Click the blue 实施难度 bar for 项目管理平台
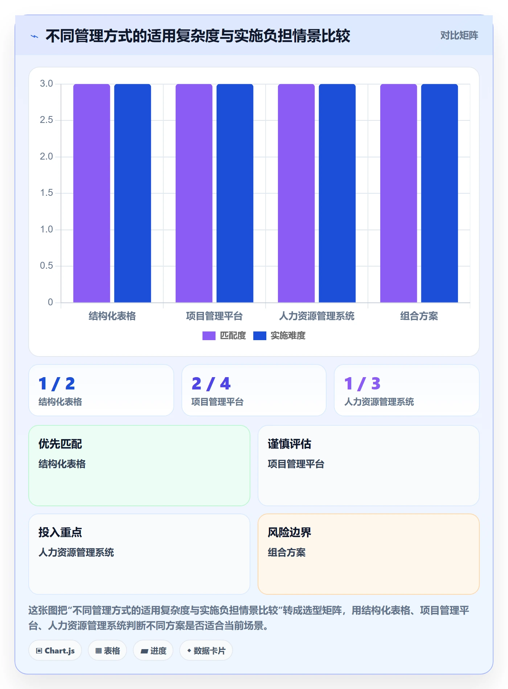Viewport: 508px width, 689px height. pos(235,193)
